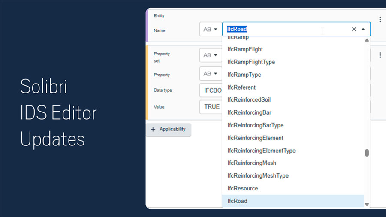Select IfcReinforcedSoil option

click(x=249, y=100)
